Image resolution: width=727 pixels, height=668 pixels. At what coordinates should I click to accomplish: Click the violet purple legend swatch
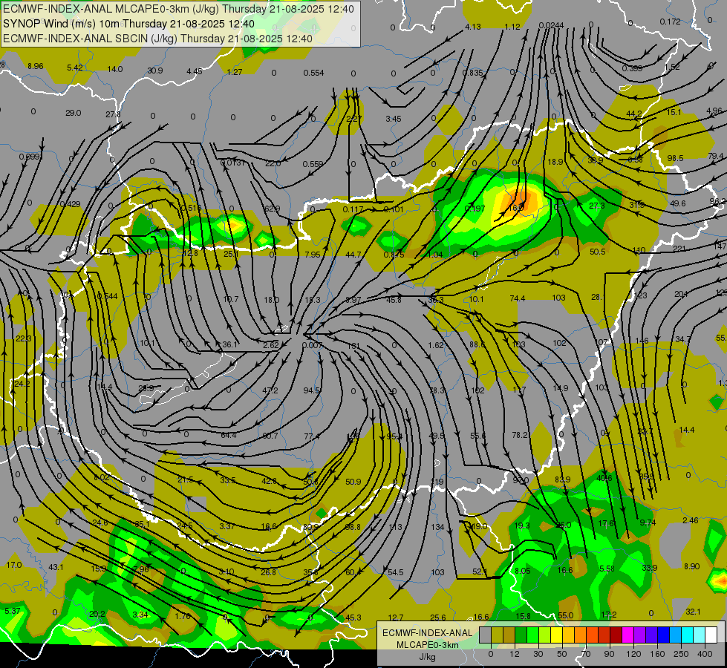[640, 635]
